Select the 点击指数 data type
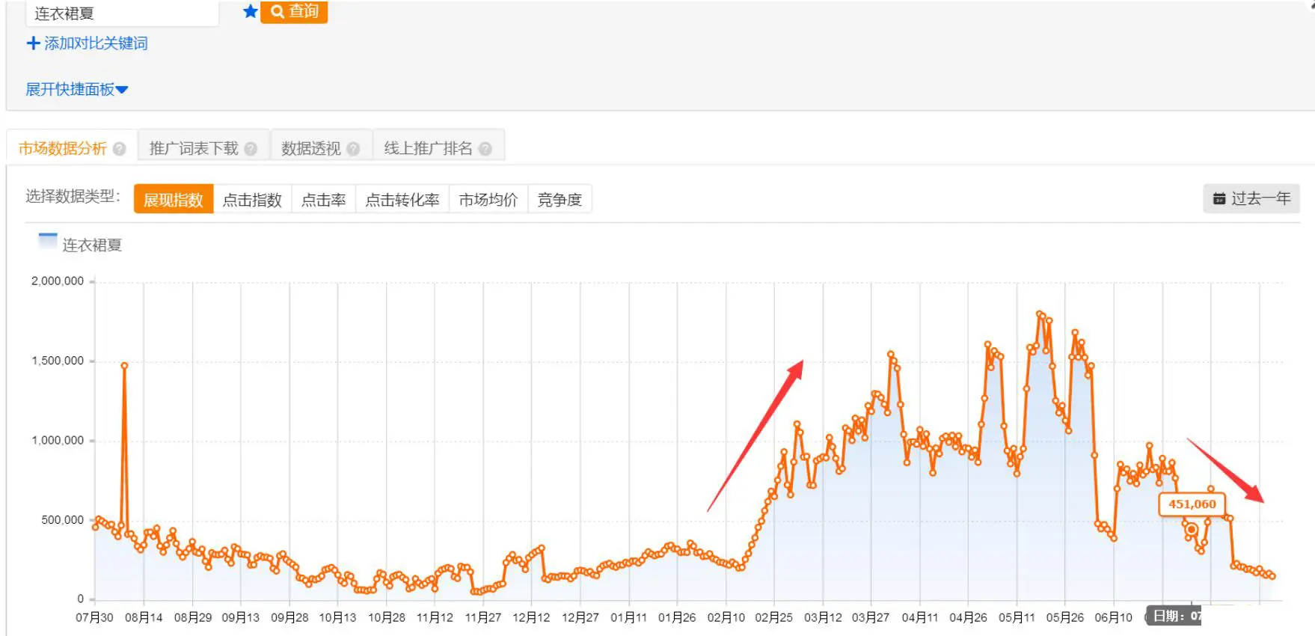 pos(252,200)
